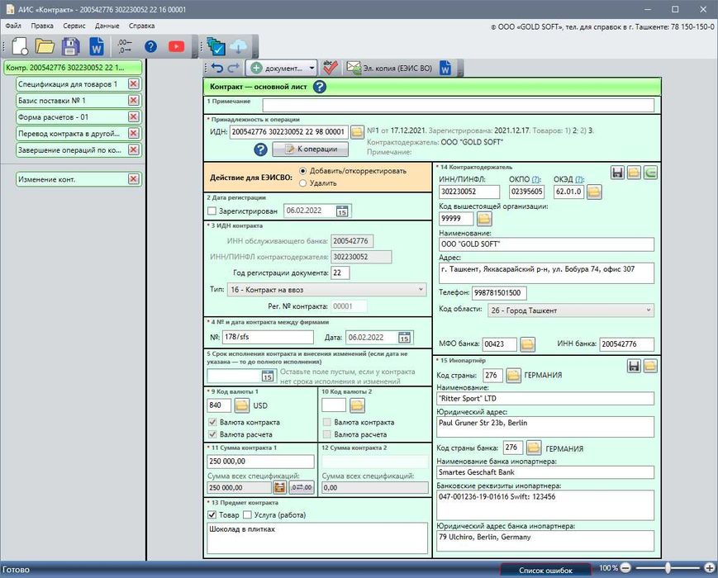Image resolution: width=718 pixels, height=578 pixels.
Task: Click Сумма контракта 1 field
Action: [x=260, y=462]
